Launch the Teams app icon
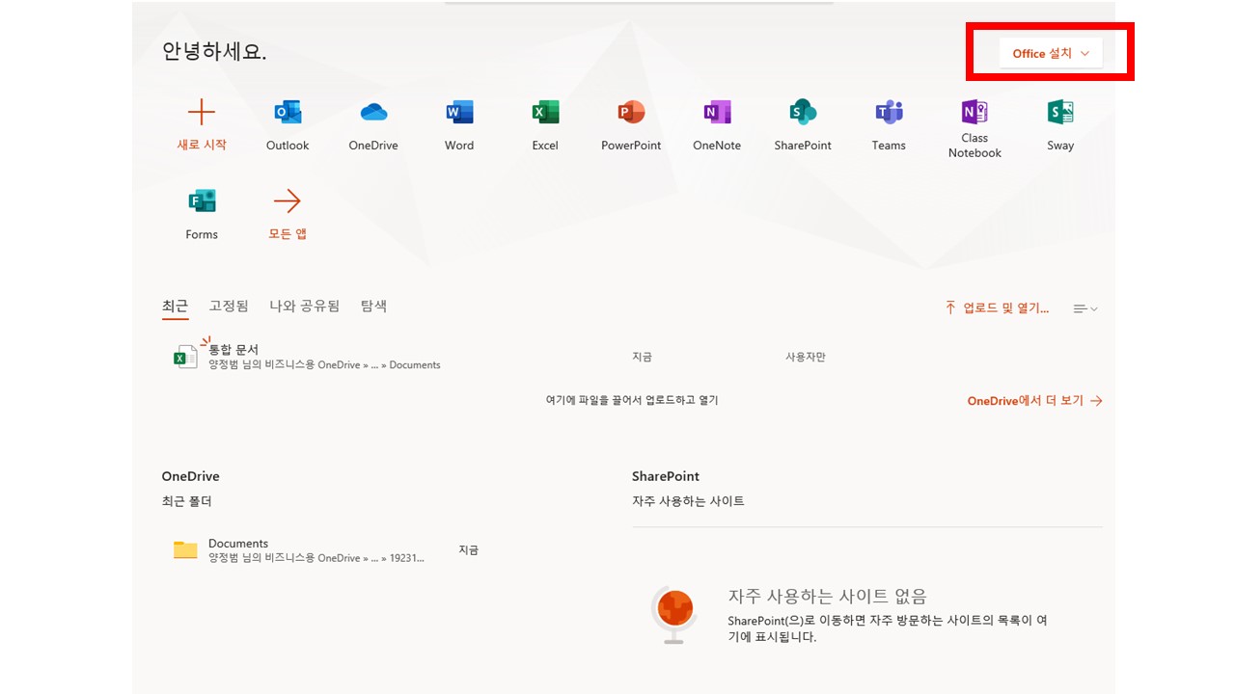Image resolution: width=1235 pixels, height=694 pixels. click(889, 113)
